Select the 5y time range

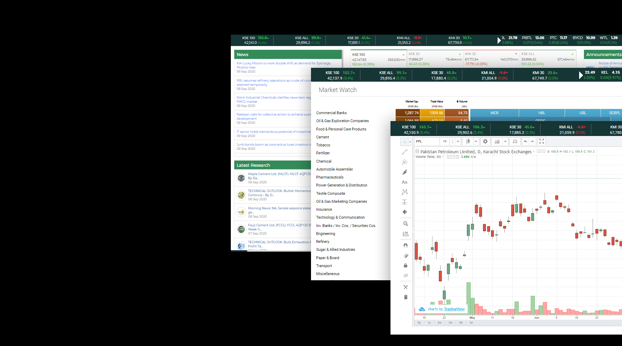(419, 322)
